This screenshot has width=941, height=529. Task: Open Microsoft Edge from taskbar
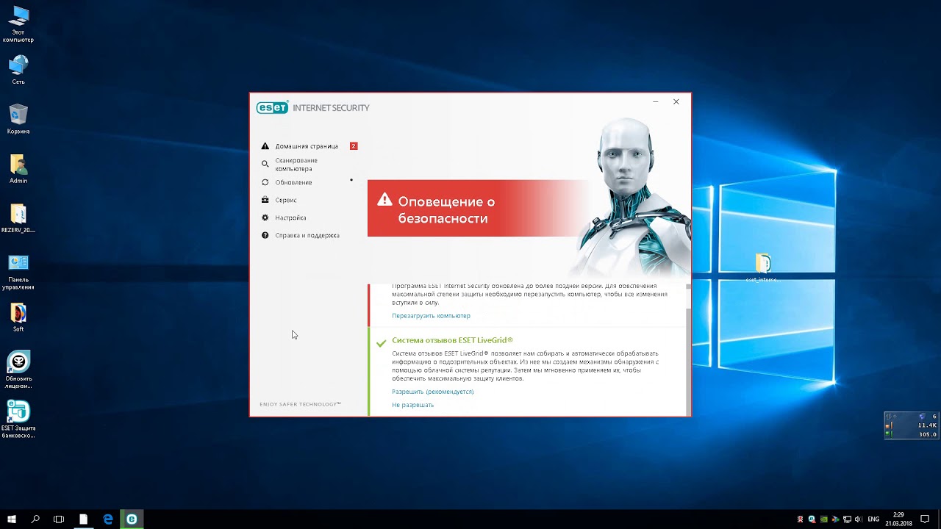[108, 519]
